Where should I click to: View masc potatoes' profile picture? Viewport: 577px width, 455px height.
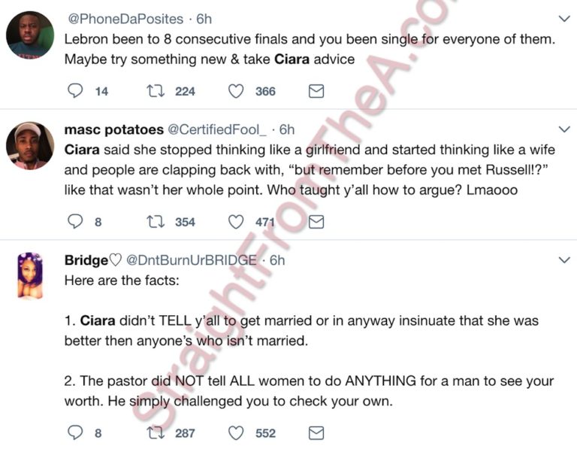pyautogui.click(x=30, y=145)
